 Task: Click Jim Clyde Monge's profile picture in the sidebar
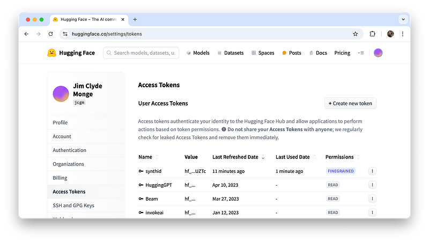tap(61, 94)
